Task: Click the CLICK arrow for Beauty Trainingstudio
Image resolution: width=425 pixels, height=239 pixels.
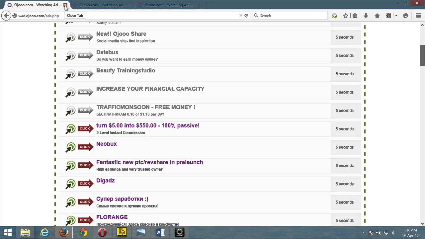Action: click(x=86, y=73)
